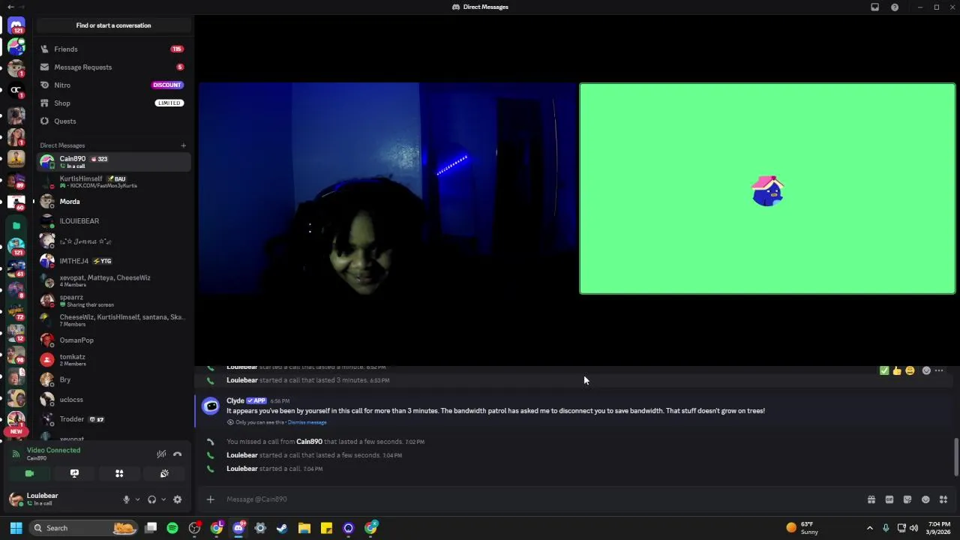Screen dimensions: 960x540
Task: Open the soundboard button in call panel
Action: click(x=164, y=473)
